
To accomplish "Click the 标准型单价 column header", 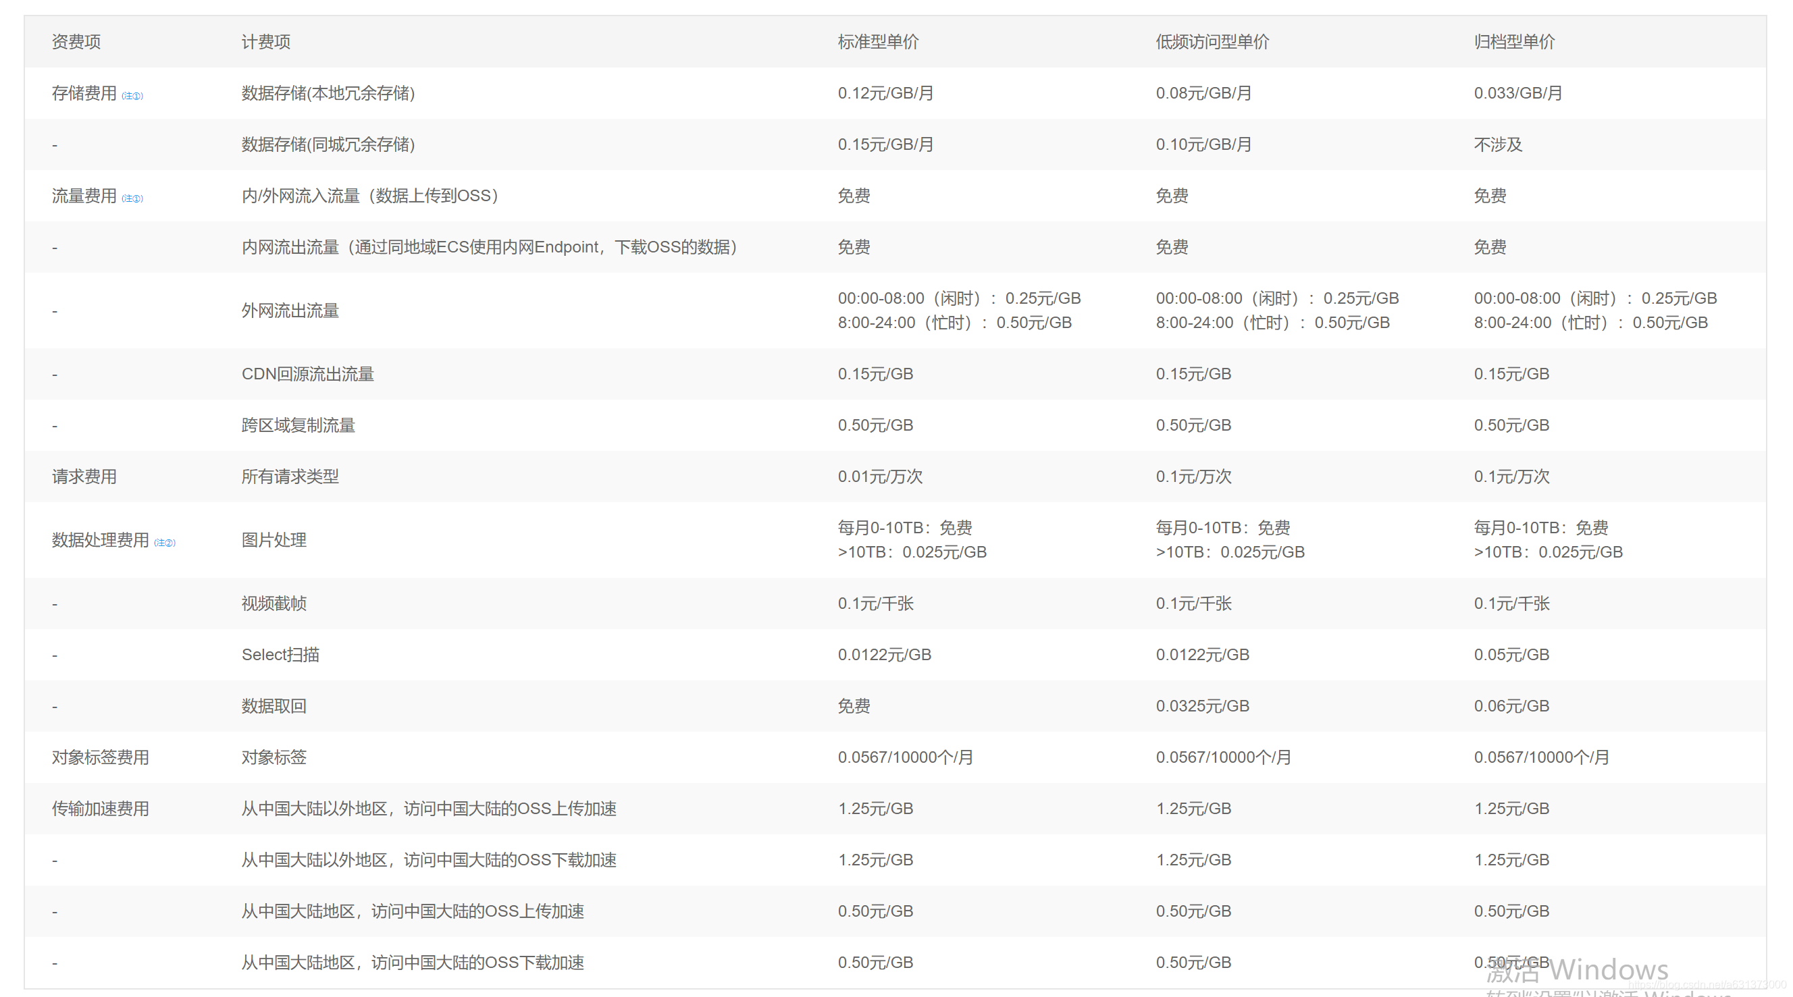I will tap(878, 42).
